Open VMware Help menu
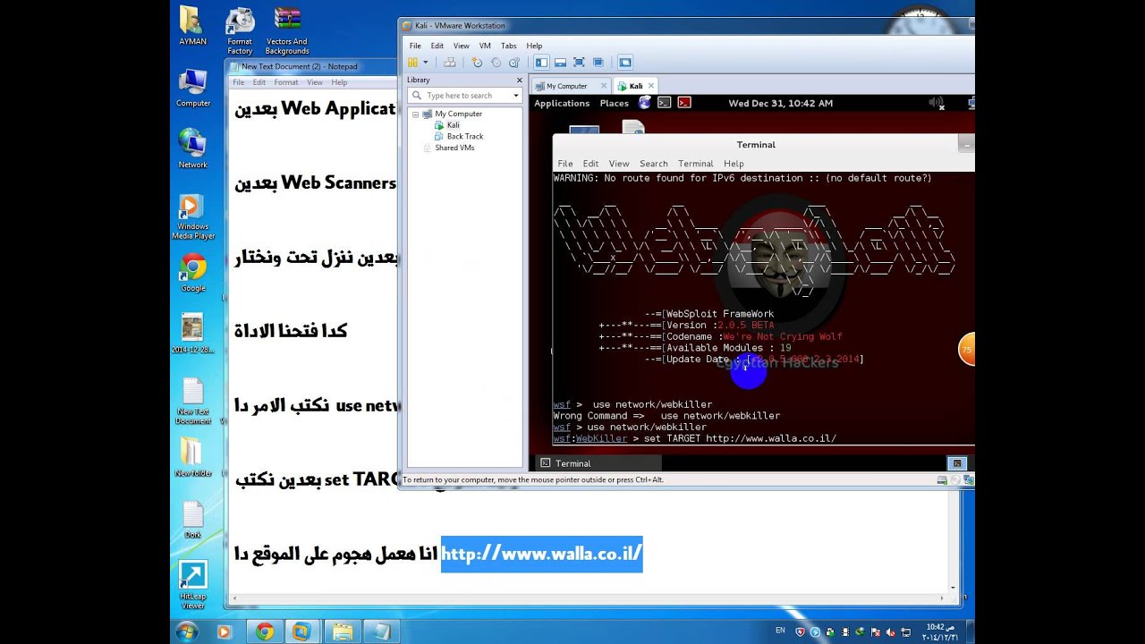1145x644 pixels. (534, 46)
